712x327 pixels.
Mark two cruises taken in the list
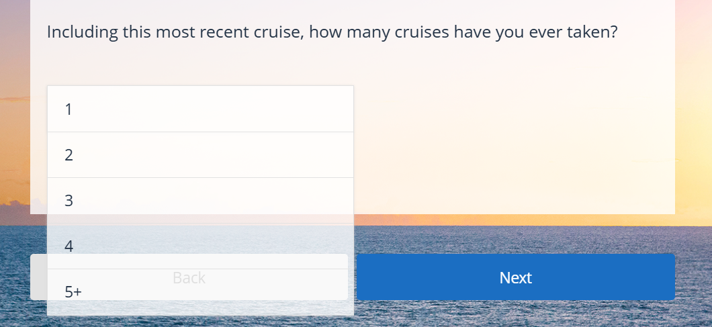pos(200,155)
